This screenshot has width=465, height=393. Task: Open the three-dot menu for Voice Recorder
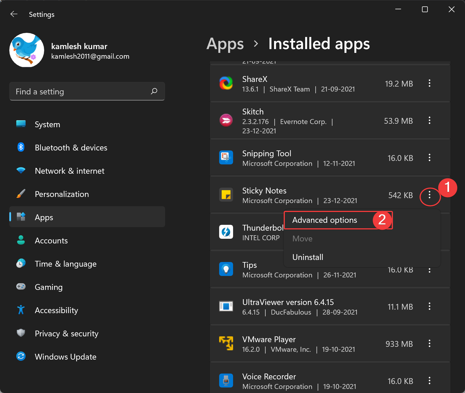[429, 381]
